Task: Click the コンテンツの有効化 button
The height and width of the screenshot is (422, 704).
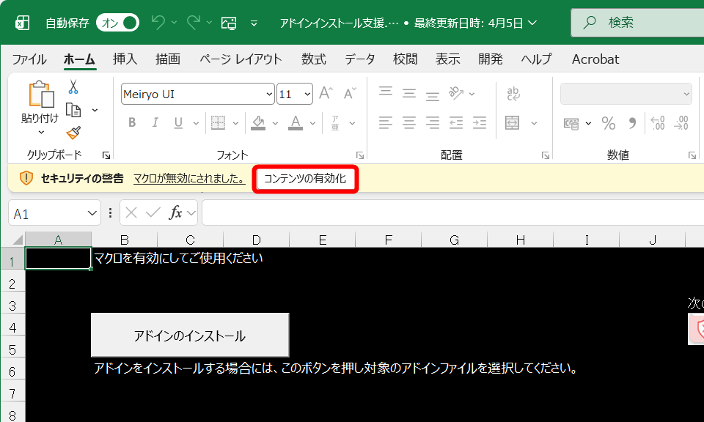Action: click(x=305, y=179)
